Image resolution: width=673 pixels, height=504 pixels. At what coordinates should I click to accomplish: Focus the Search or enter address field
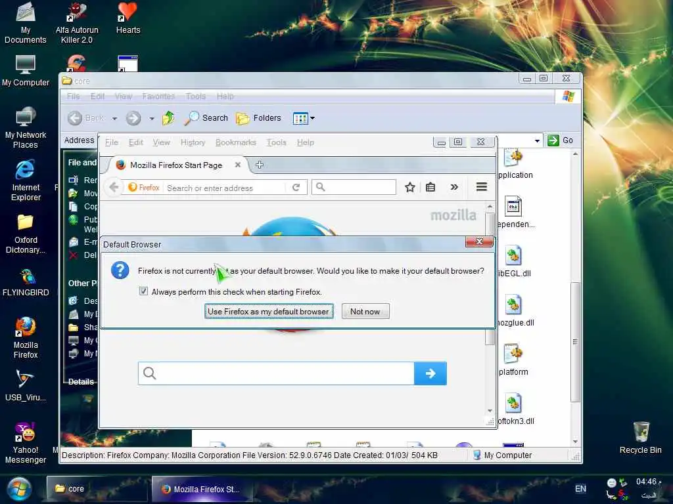225,188
